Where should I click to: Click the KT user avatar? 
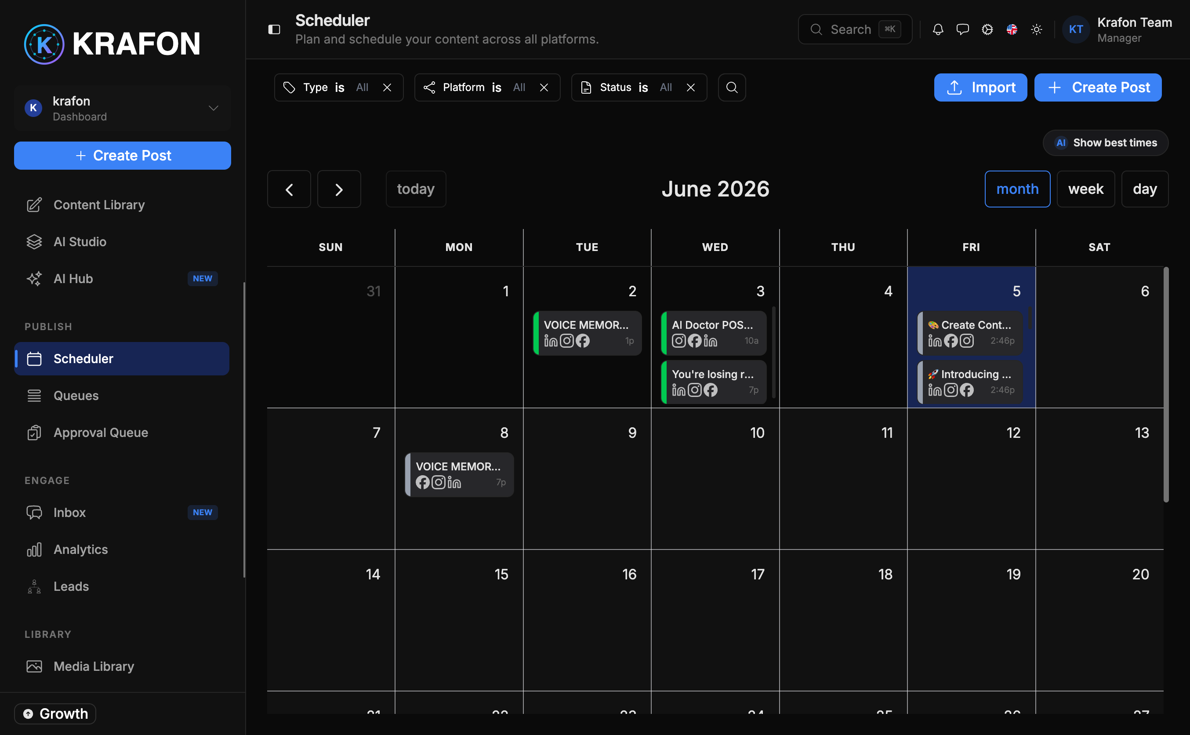[x=1076, y=29]
